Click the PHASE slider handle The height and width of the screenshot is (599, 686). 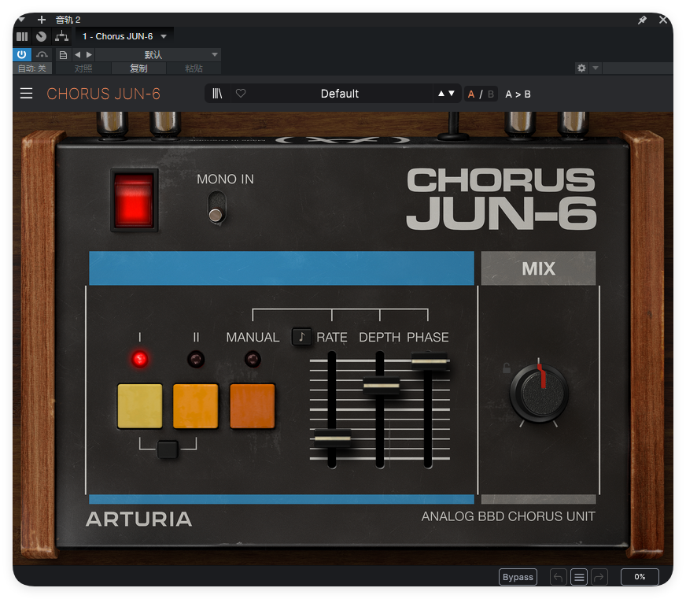430,361
